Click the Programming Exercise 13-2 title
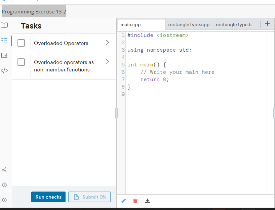 pyautogui.click(x=34, y=11)
